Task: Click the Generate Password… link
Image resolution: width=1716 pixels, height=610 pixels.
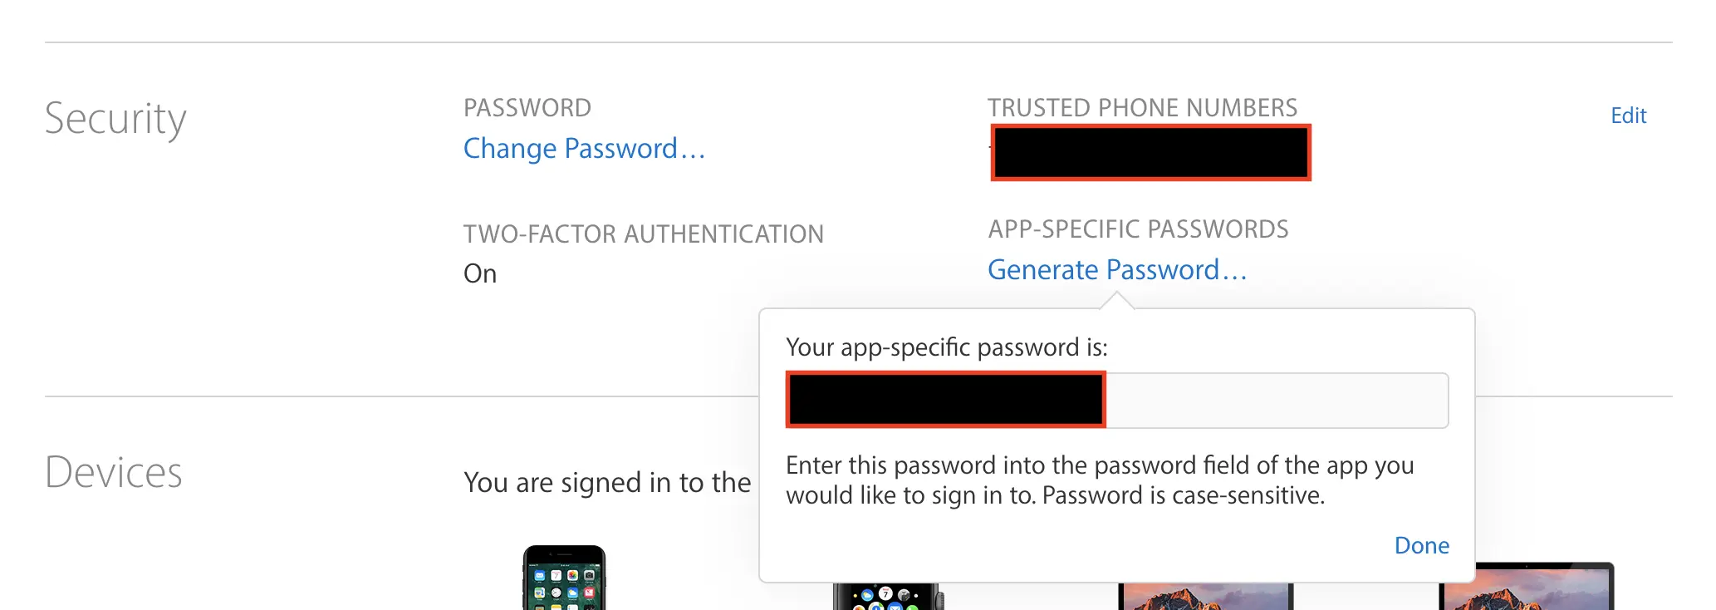Action: click(x=1117, y=270)
